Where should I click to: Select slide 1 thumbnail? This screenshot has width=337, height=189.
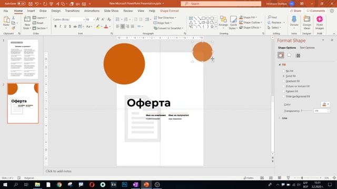(23, 59)
